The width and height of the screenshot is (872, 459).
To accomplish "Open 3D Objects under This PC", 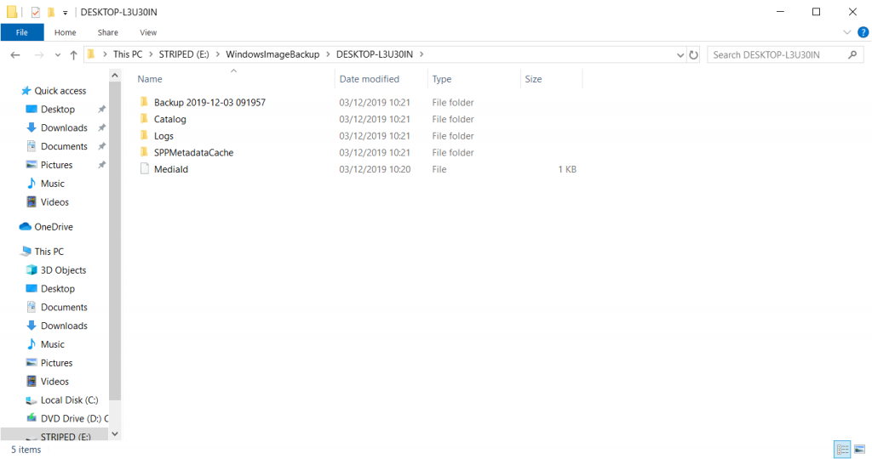I will tap(63, 269).
